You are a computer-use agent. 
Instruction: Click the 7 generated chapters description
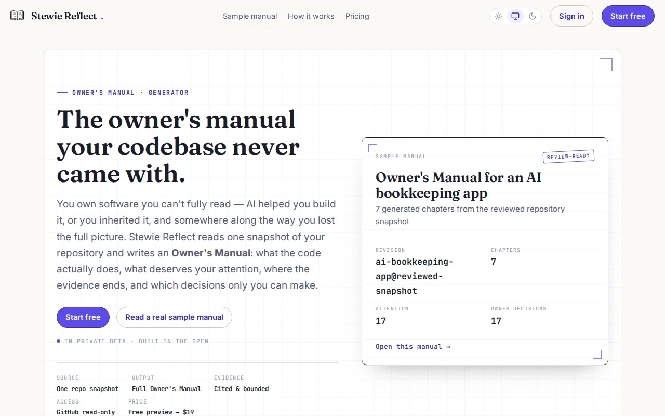coord(470,215)
